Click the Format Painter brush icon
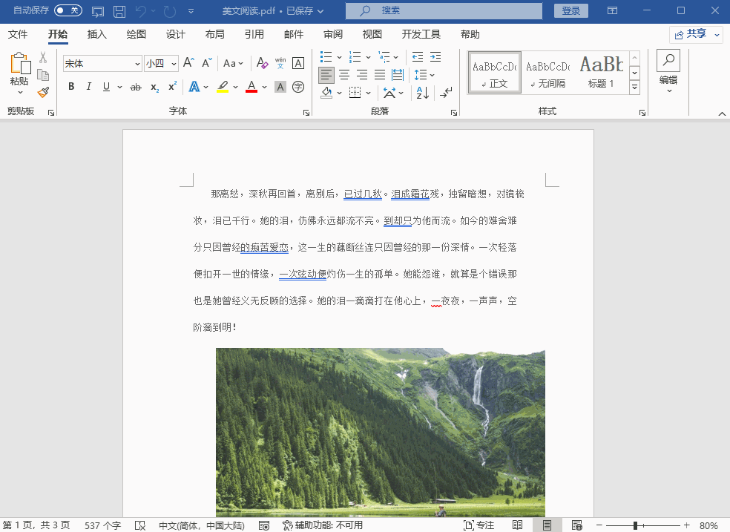Viewport: 730px width, 532px height. coord(43,92)
